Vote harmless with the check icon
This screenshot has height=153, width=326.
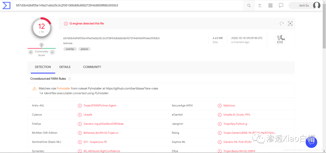[x=53, y=52]
